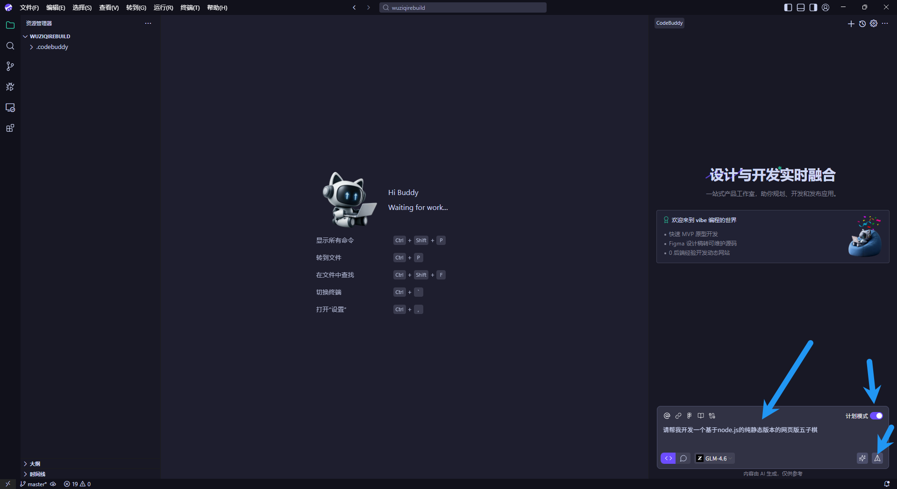Open the Extensions view icon
The height and width of the screenshot is (489, 897).
tap(10, 128)
